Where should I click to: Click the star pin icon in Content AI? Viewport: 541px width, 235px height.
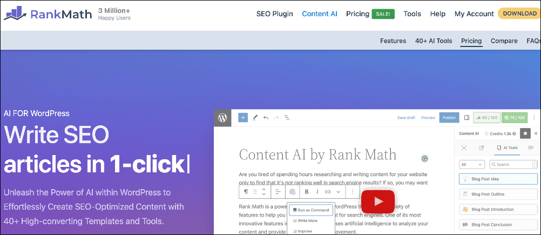pyautogui.click(x=525, y=133)
